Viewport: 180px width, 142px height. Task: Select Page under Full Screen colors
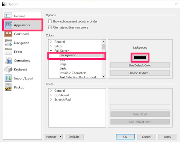(x=63, y=64)
